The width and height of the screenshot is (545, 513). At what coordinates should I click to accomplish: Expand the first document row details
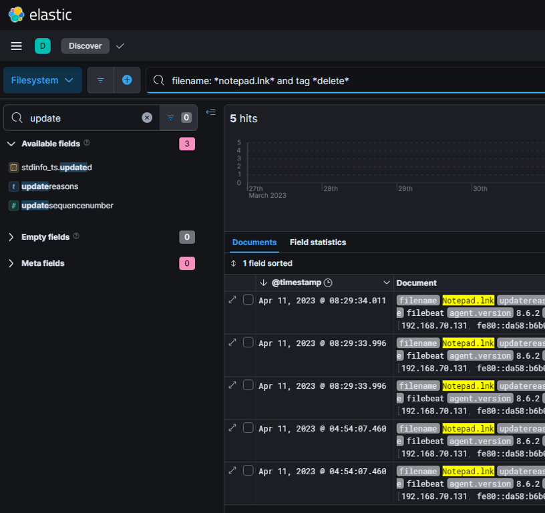[232, 300]
